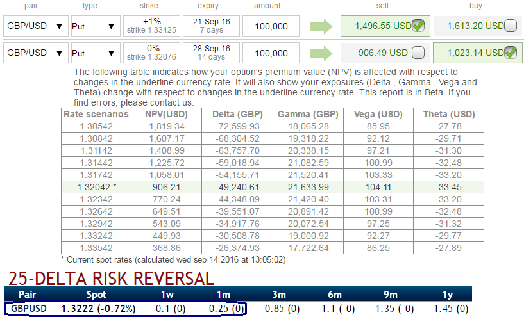524x317 pixels.
Task: Click the Delta (GBP) column header
Action: tap(237, 114)
